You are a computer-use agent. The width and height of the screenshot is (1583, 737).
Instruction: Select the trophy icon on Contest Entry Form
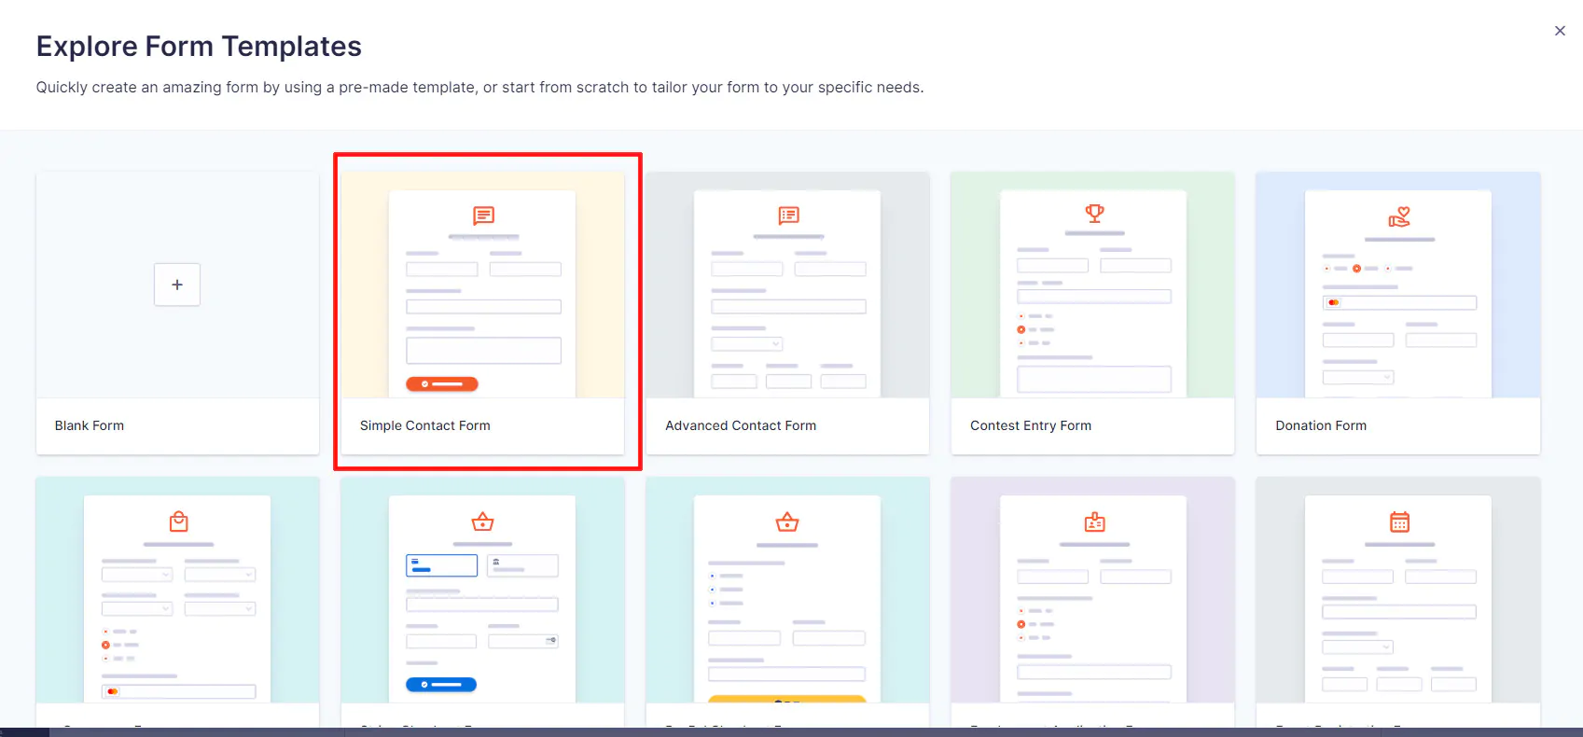(x=1094, y=214)
